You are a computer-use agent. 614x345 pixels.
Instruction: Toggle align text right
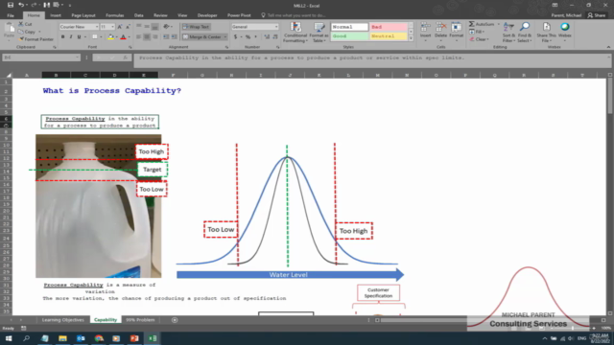[155, 36]
